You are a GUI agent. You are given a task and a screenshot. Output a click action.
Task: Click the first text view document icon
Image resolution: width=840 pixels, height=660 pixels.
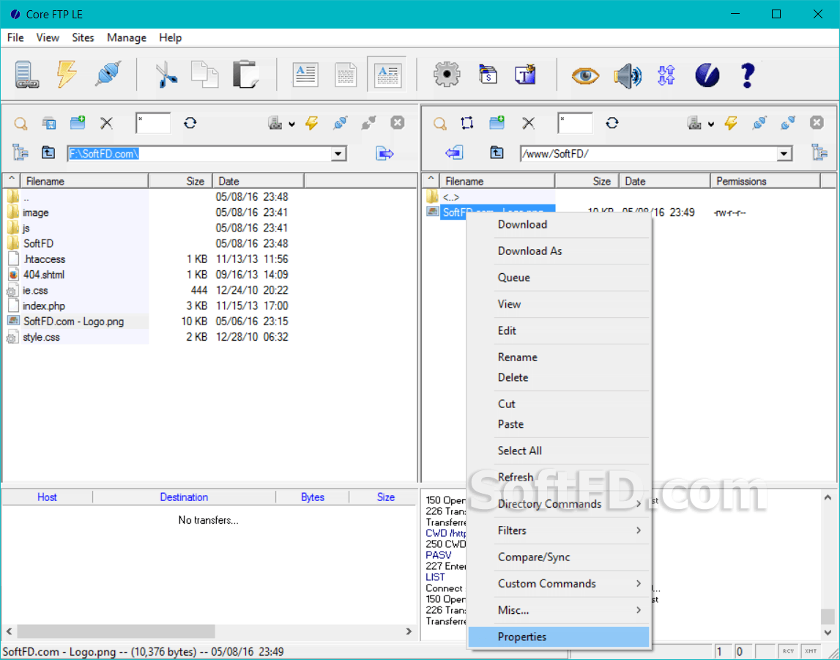point(305,75)
